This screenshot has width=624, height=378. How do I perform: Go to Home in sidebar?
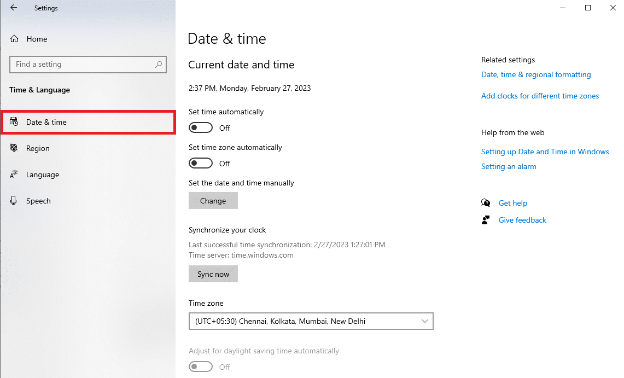(88, 39)
